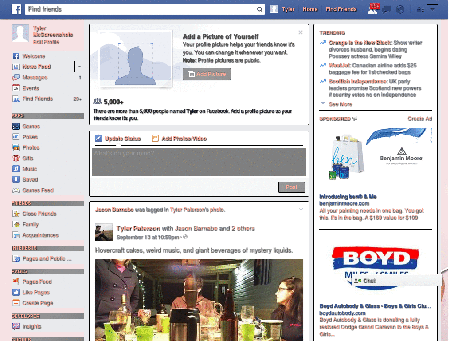Click the Add Picture button
The image size is (454, 341).
coord(207,74)
